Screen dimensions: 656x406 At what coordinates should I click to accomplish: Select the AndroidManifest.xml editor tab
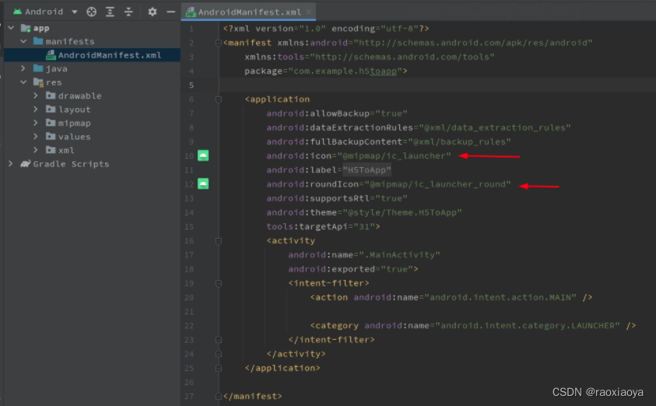[249, 12]
